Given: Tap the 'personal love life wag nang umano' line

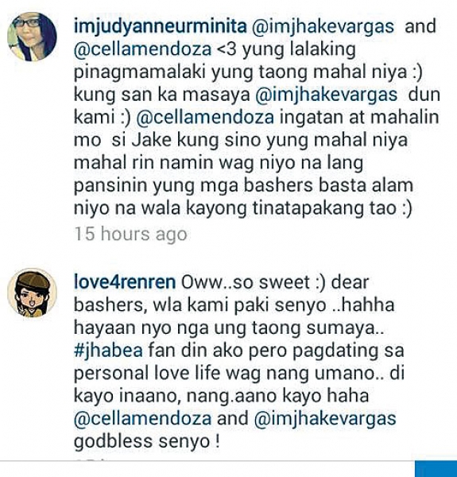Looking at the screenshot, I should tap(225, 374).
